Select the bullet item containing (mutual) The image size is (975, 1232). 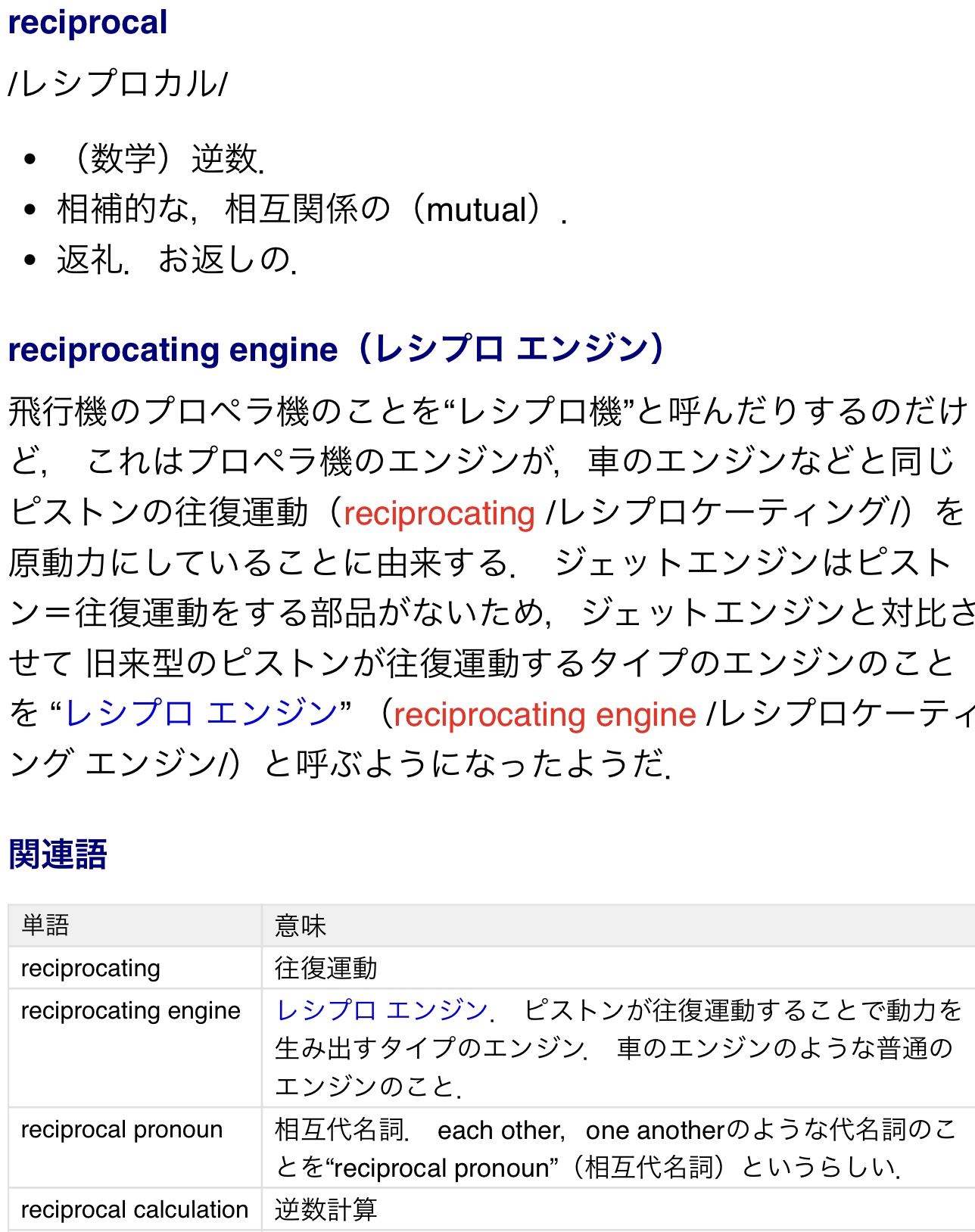coord(310,210)
